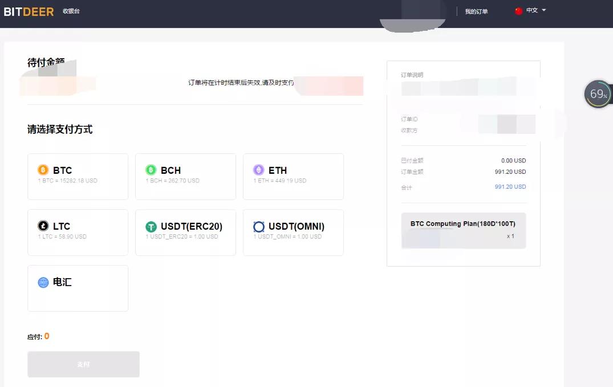Click the 1 BCH = 262.70 USD rate

click(x=172, y=181)
